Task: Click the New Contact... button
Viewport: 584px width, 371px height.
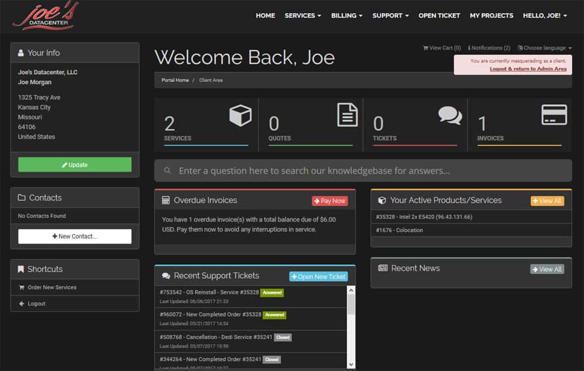Action: click(x=75, y=236)
